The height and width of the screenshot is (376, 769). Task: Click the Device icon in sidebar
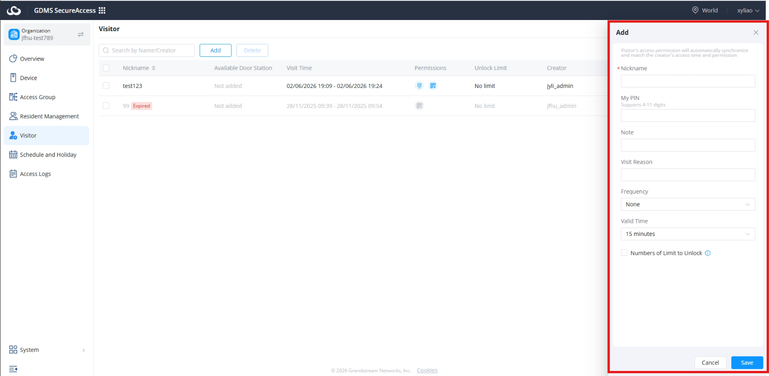(13, 78)
